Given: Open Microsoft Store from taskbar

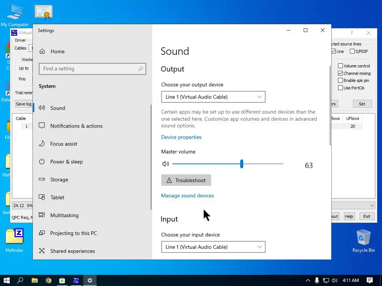Looking at the screenshot, I should pos(62,280).
